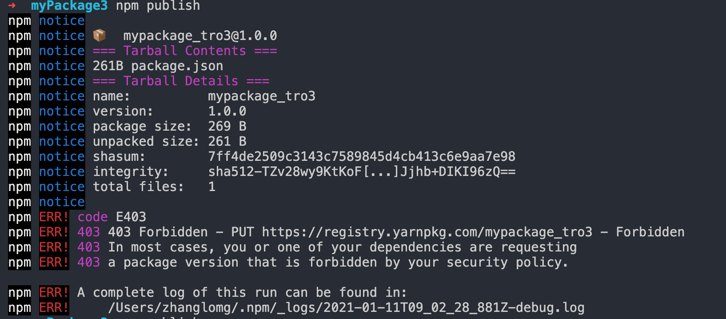Click the name value mypackage_tro3
726x319 pixels.
[x=262, y=96]
